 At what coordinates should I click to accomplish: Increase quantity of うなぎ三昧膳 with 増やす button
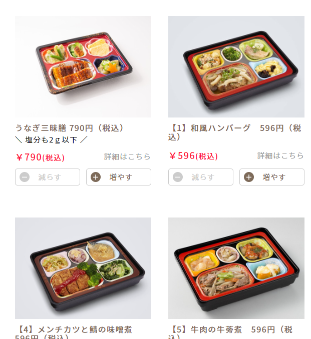(119, 177)
